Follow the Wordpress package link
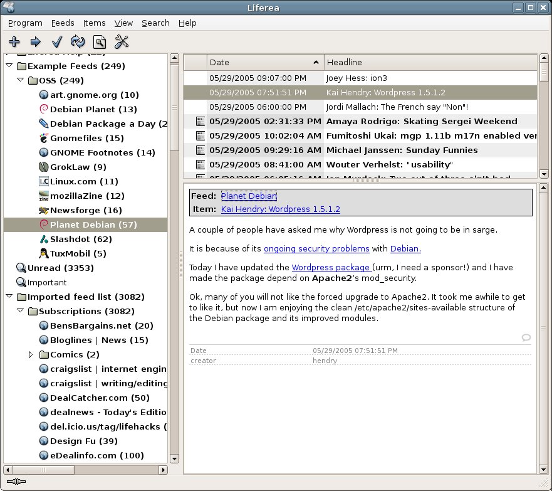 pyautogui.click(x=331, y=267)
